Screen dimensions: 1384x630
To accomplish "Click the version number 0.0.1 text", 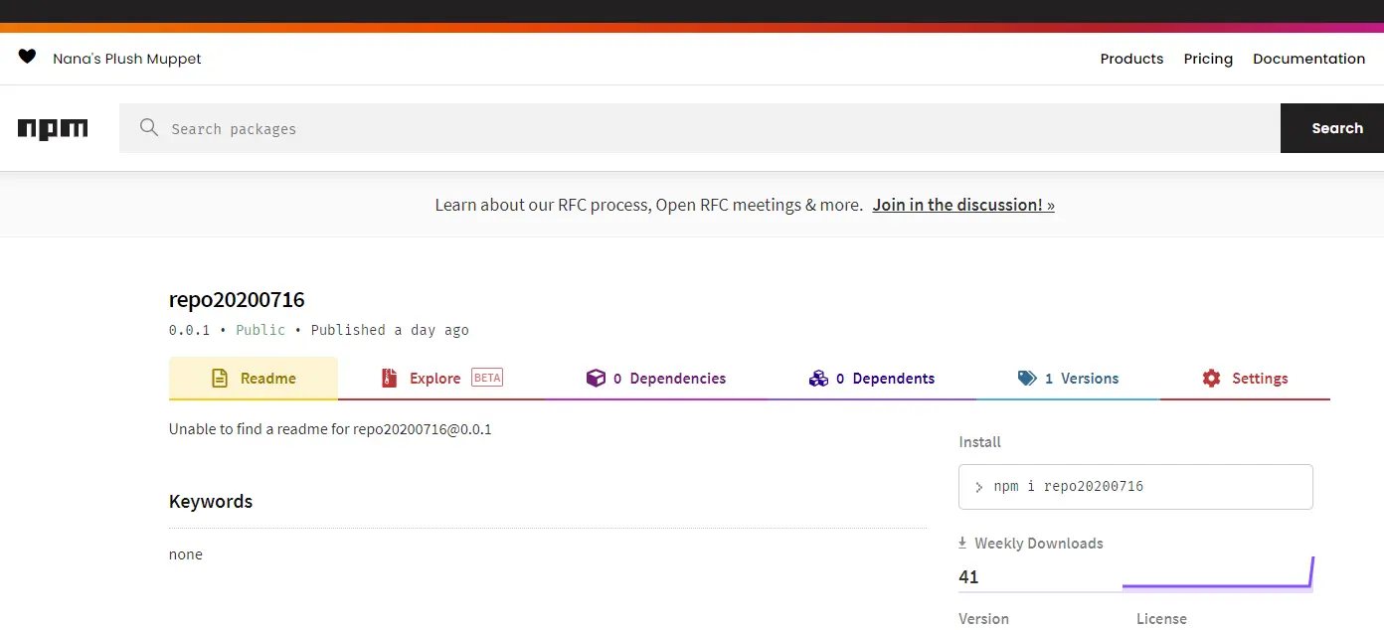I will 189,330.
